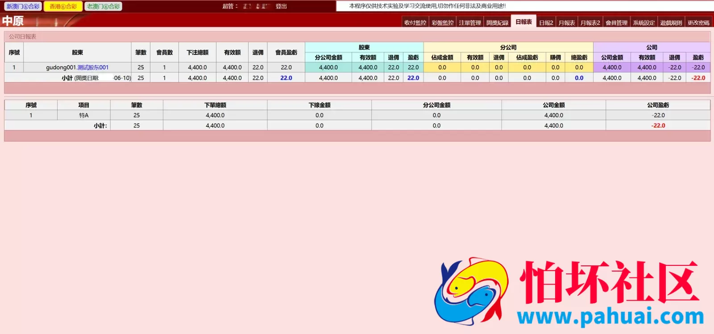This screenshot has height=334, width=714.
Task: Open shareholder link 测试股东001
Action: pyautogui.click(x=93, y=67)
